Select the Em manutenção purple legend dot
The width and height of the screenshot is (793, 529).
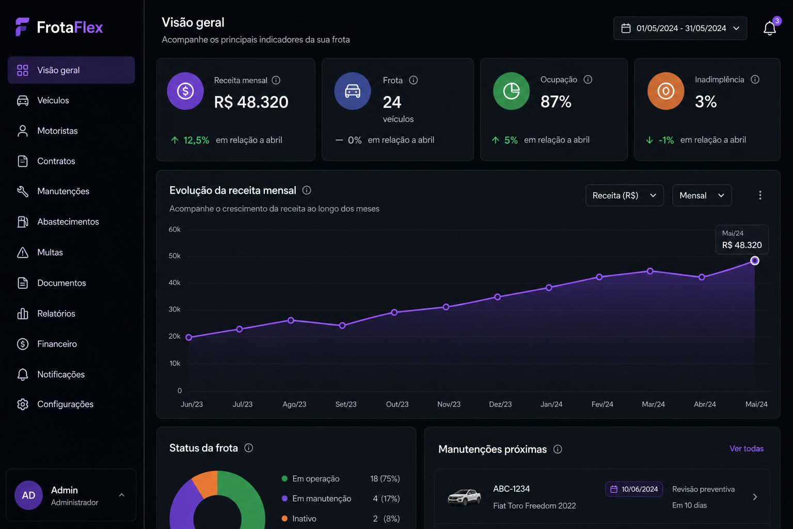284,499
